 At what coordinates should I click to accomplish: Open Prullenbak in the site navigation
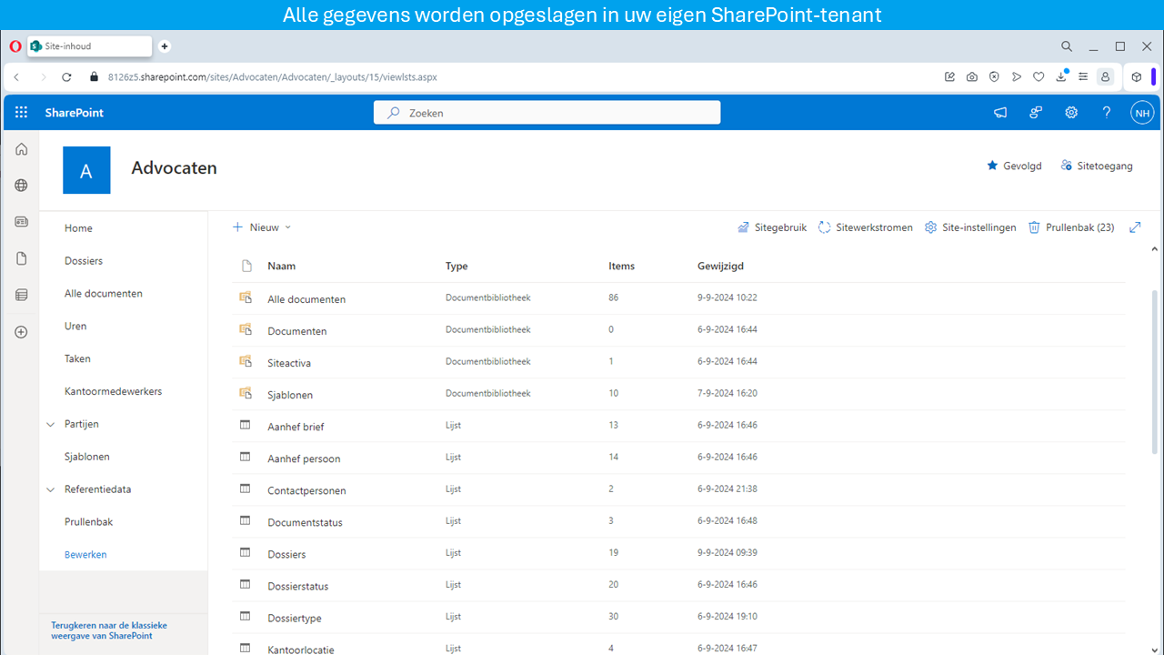click(x=89, y=522)
